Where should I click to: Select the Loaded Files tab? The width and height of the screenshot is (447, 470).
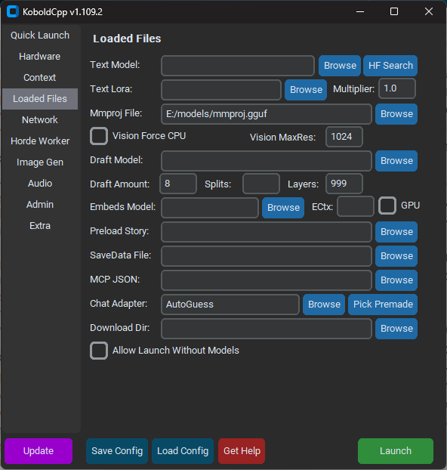click(x=40, y=99)
